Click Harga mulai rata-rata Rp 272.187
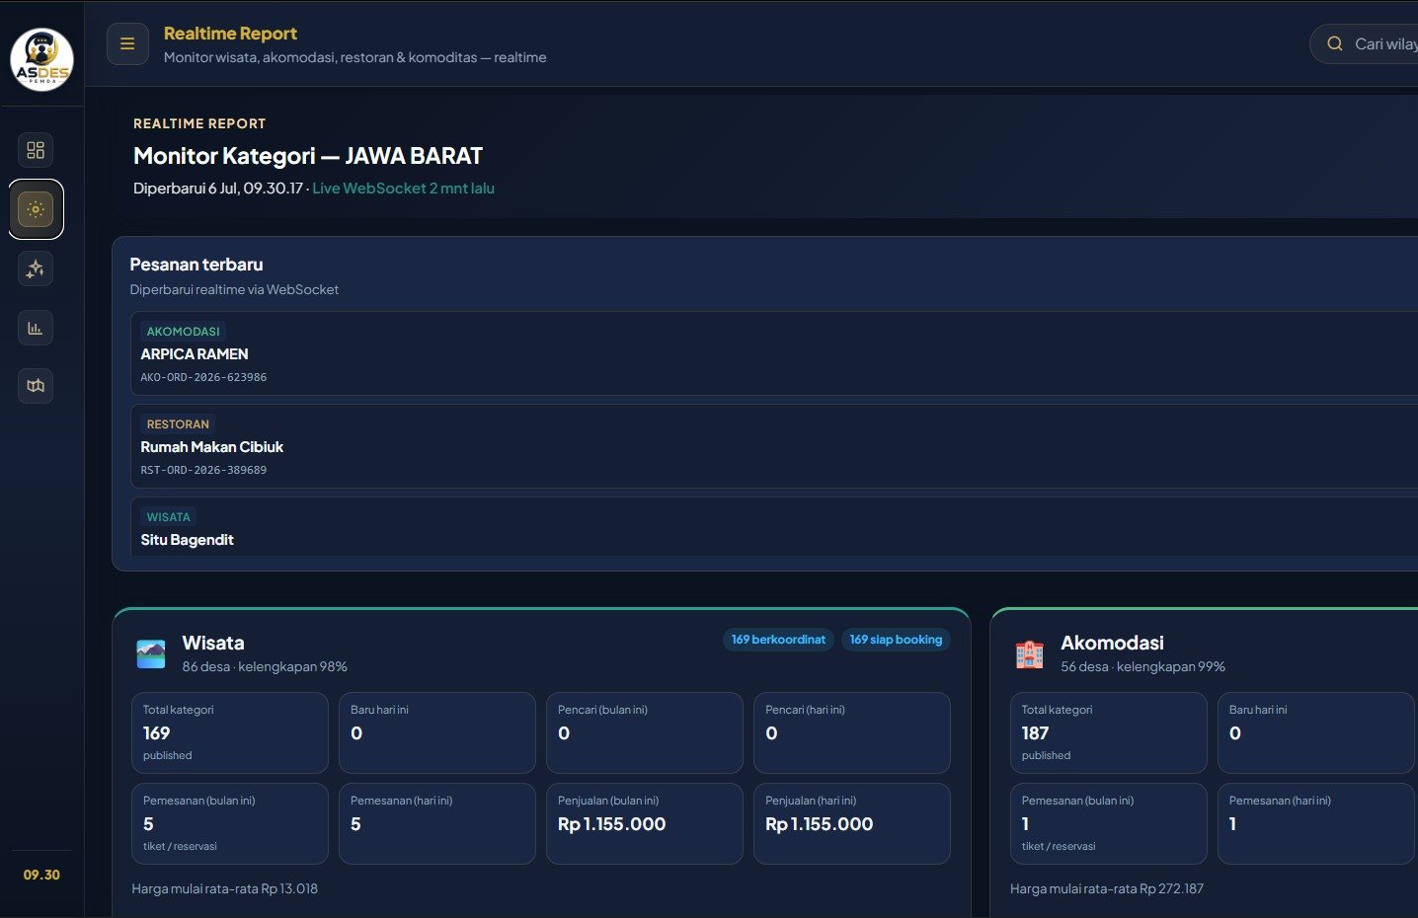Screen dimensions: 1418x918 point(1106,888)
